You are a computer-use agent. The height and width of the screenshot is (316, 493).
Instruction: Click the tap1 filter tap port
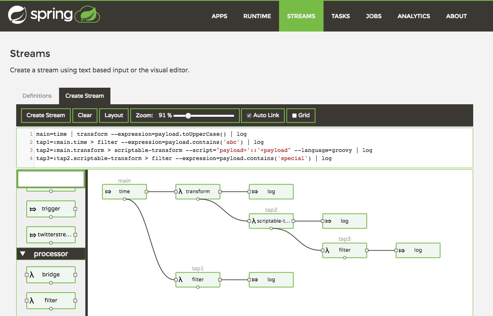pos(198,287)
